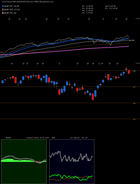
Task: Click the ADX indicator chart panel
Action: click(72, 162)
